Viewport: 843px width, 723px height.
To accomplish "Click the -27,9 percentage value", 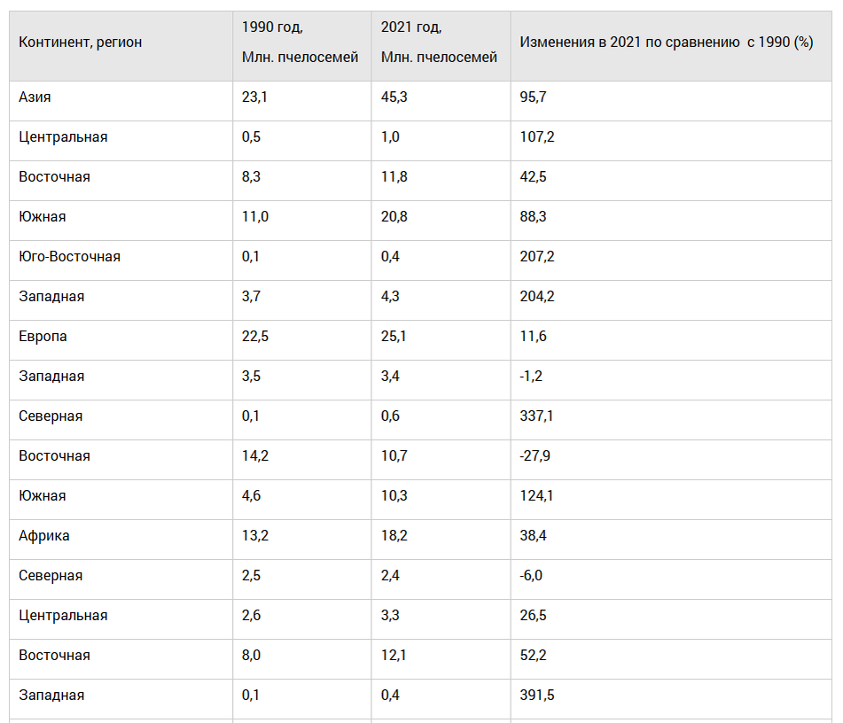I will click(x=535, y=455).
